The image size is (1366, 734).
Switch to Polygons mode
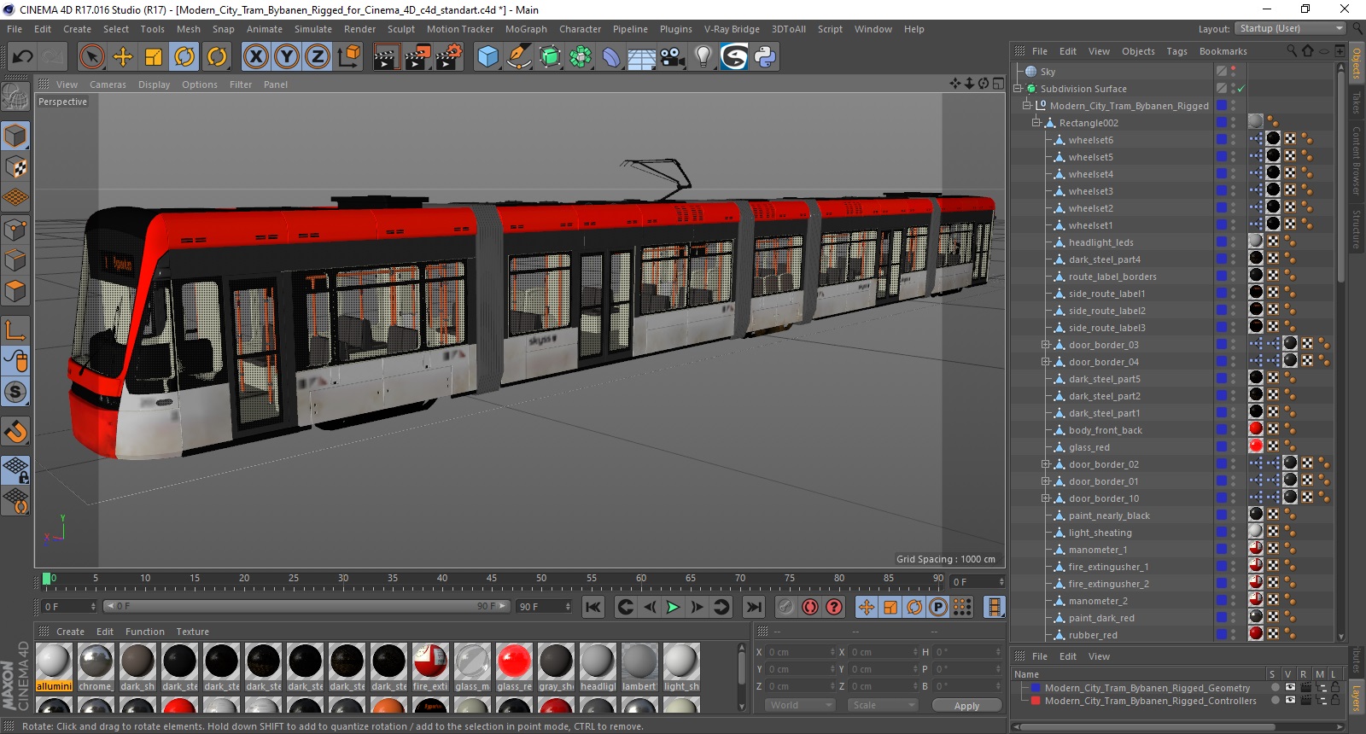(x=15, y=292)
